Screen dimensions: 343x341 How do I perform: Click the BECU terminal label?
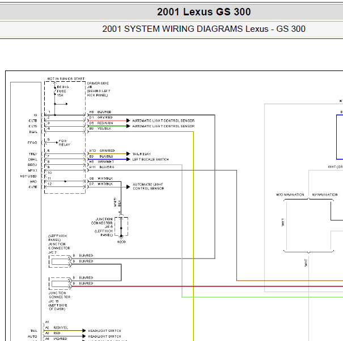(x=32, y=165)
